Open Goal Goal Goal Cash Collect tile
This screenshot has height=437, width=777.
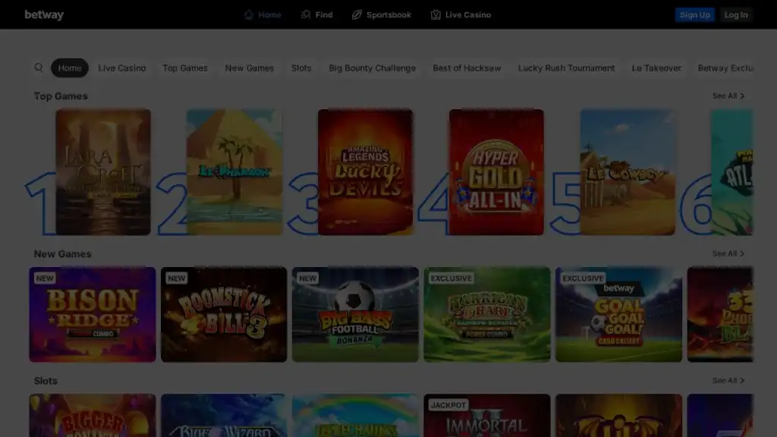tap(619, 314)
